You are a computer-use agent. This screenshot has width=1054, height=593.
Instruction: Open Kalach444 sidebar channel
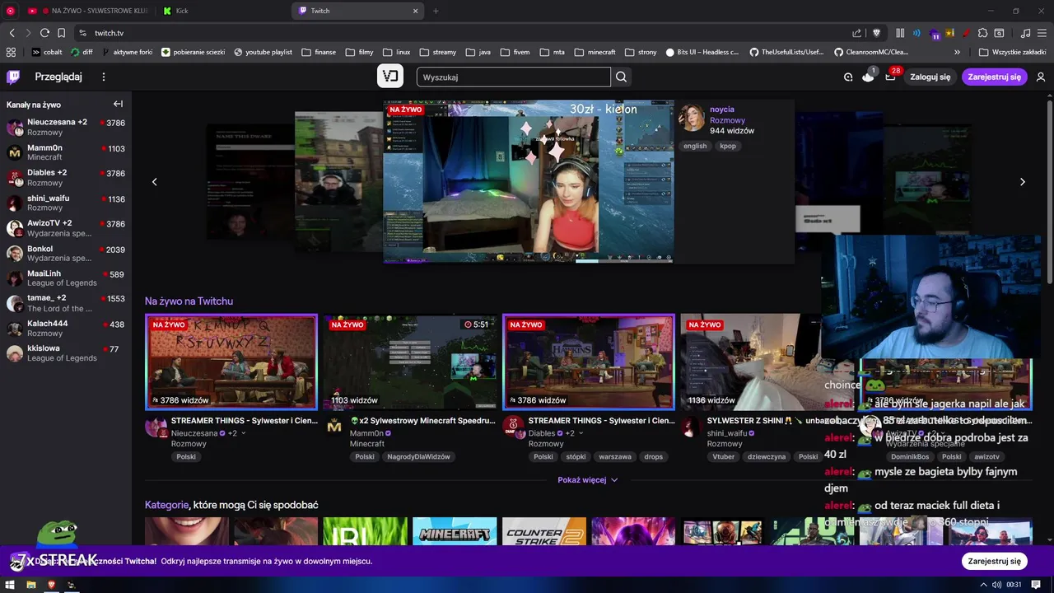(x=66, y=328)
